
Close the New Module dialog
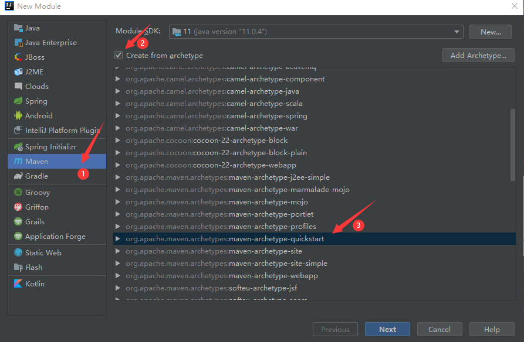(514, 6)
